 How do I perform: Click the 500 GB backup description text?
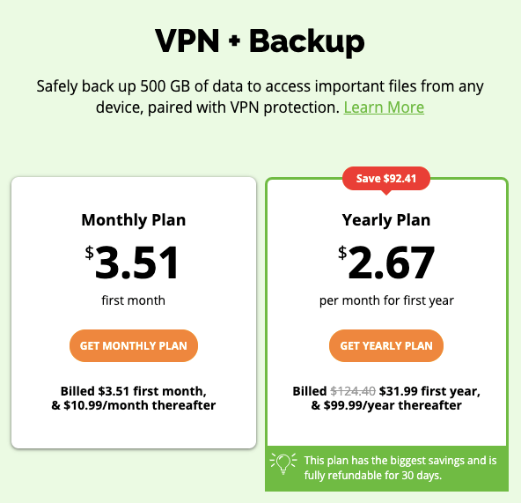click(260, 97)
